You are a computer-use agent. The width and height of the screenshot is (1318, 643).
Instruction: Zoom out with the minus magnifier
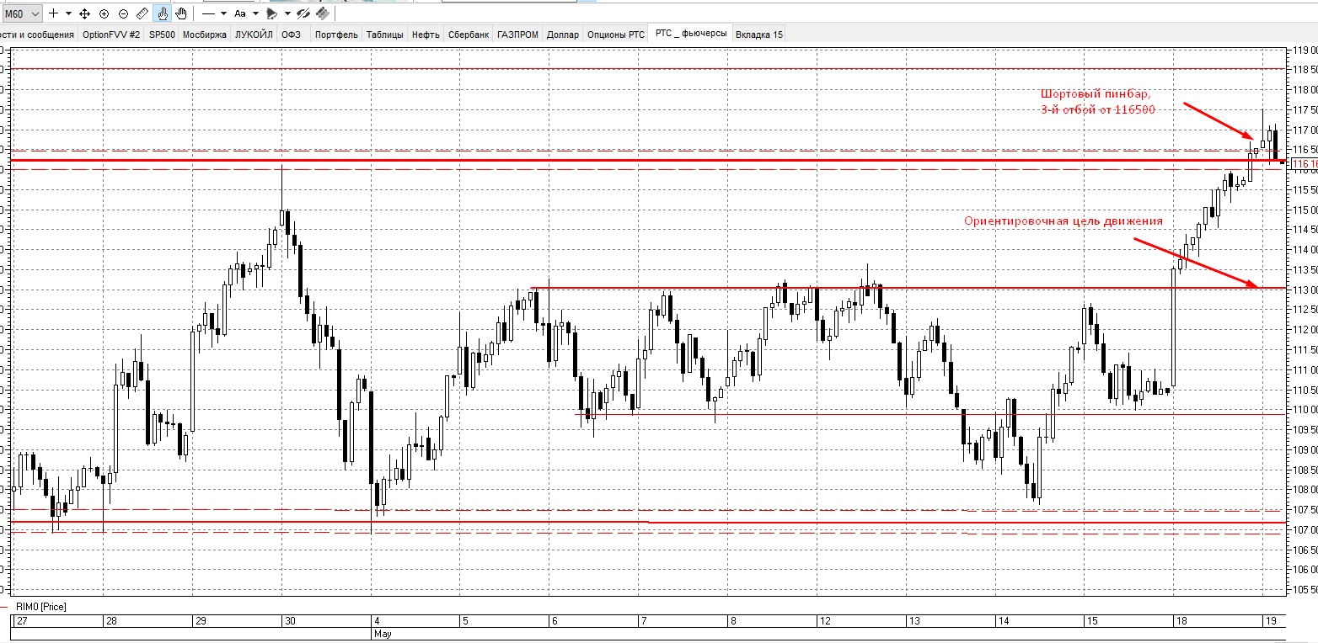[x=123, y=13]
